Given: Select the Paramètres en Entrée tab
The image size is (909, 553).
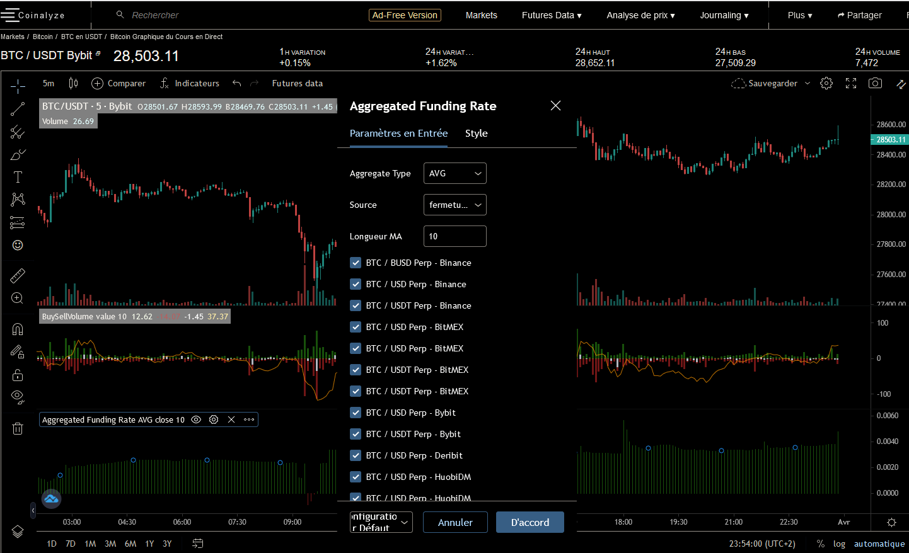Looking at the screenshot, I should click(x=398, y=134).
